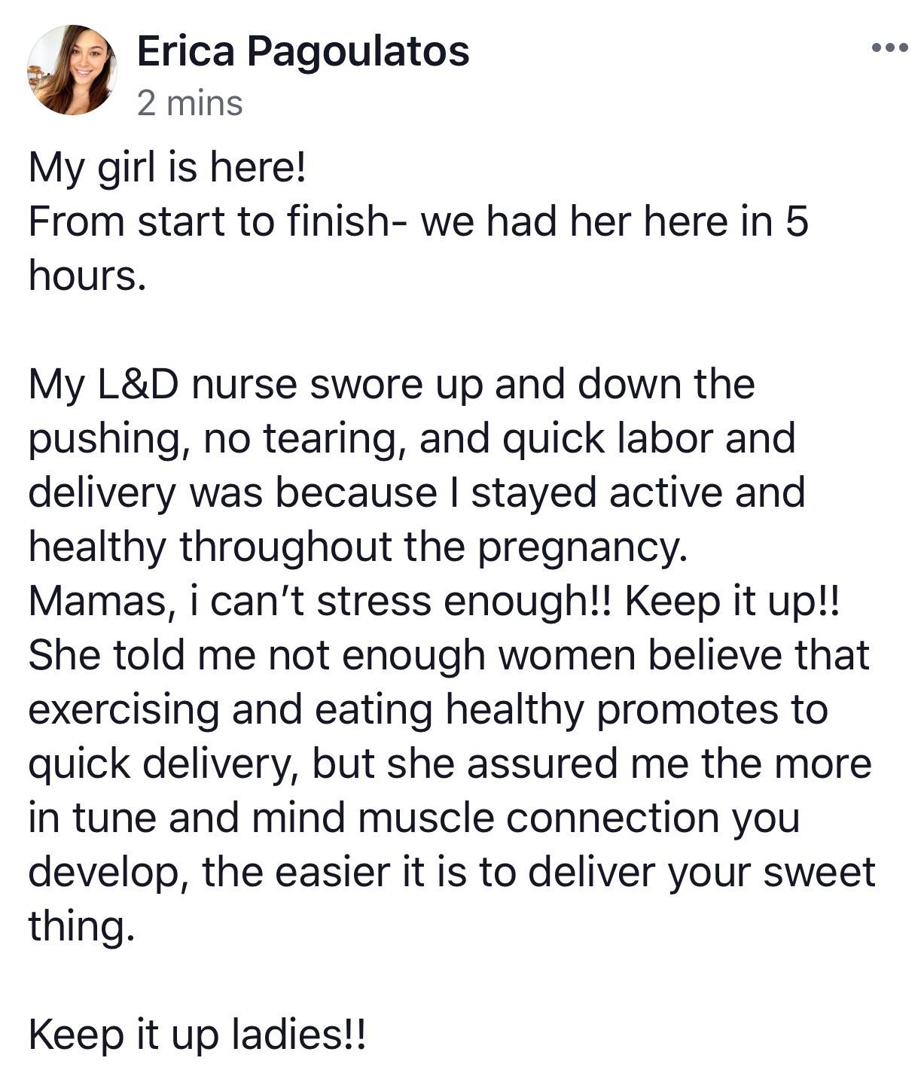
Task: Open the poster's round profile picture
Action: [72, 70]
